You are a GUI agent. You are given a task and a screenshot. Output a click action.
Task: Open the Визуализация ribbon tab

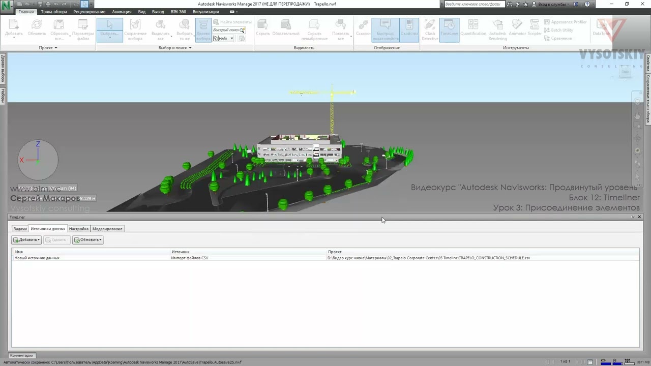206,12
